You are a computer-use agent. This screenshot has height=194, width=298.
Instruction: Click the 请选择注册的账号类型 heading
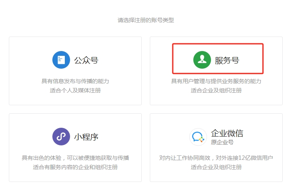(146, 20)
